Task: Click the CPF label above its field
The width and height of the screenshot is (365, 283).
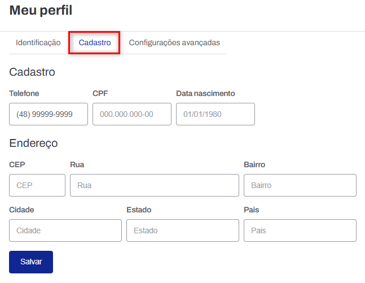Action: pyautogui.click(x=100, y=93)
